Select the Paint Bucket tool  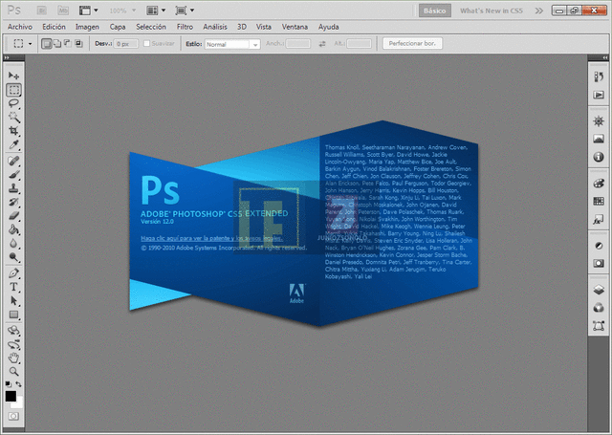pyautogui.click(x=13, y=229)
